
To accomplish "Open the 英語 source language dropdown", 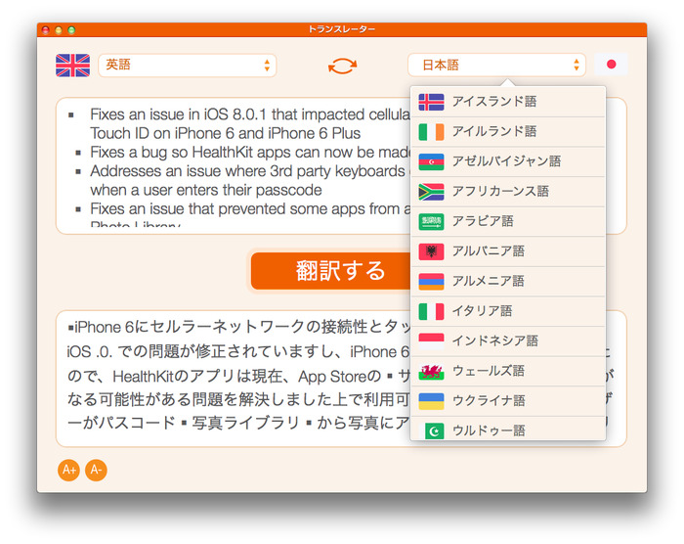I will tap(188, 66).
